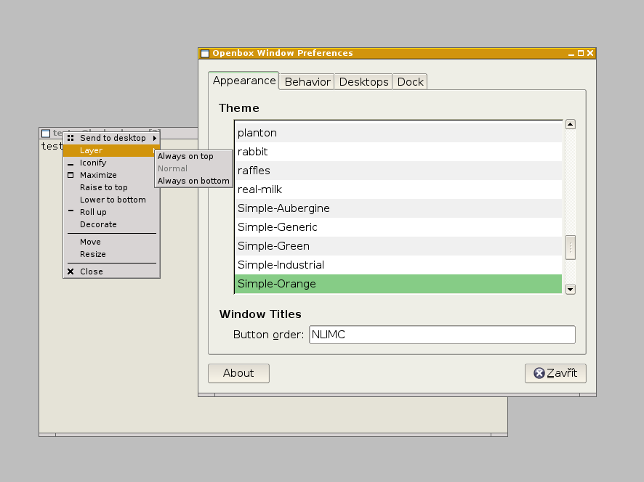Select the greyed Normal layer option

[x=193, y=168]
